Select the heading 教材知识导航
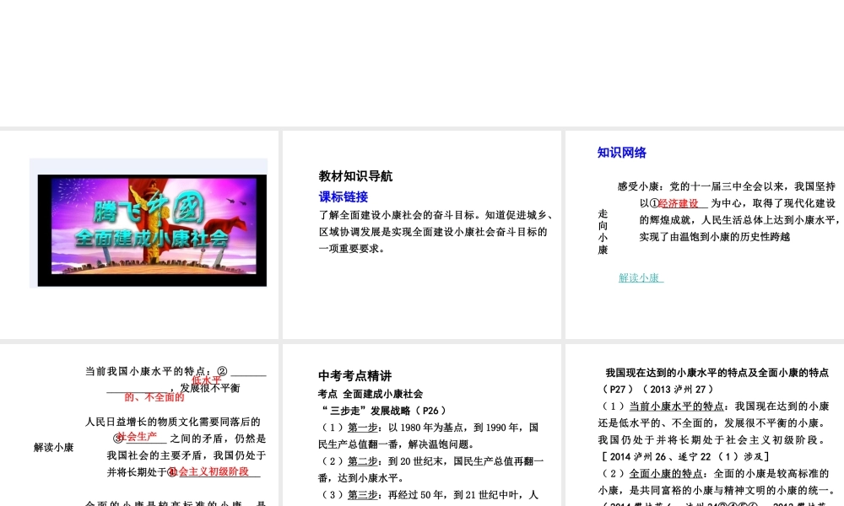Image resolution: width=844 pixels, height=506 pixels. pyautogui.click(x=356, y=176)
